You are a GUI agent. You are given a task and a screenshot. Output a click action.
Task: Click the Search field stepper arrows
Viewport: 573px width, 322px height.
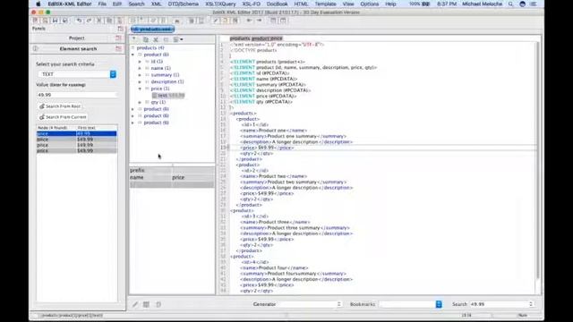(531, 304)
